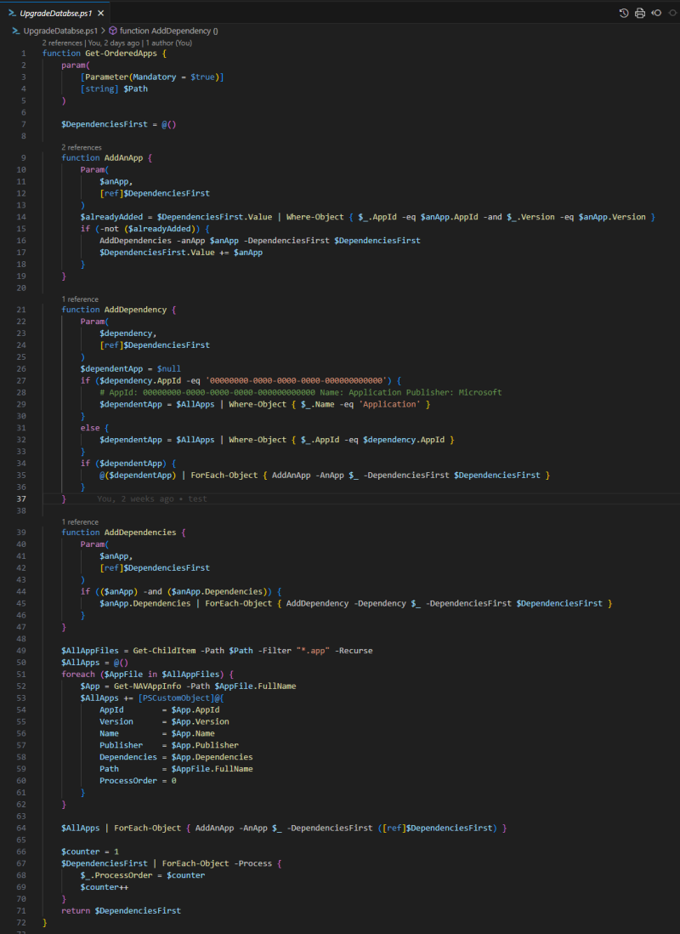Viewport: 680px width, 934px height.
Task: Expand the function AddDependency breadcrumb
Action: click(x=168, y=30)
